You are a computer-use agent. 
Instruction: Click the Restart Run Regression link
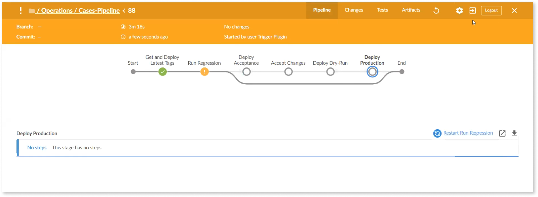point(468,133)
